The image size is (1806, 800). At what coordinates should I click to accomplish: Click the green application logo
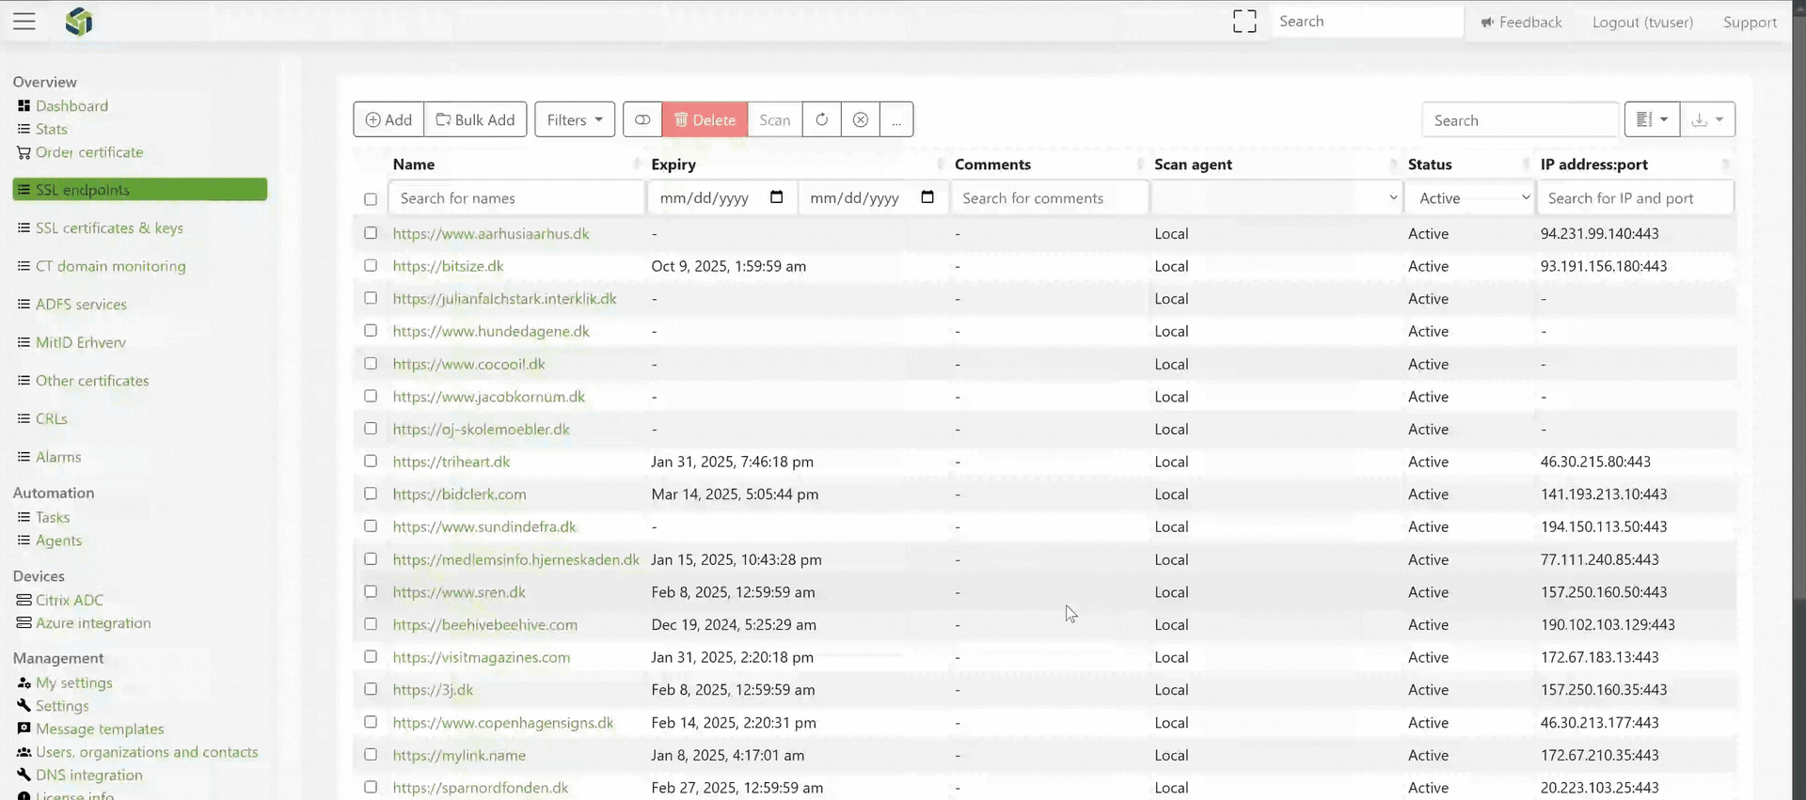79,22
